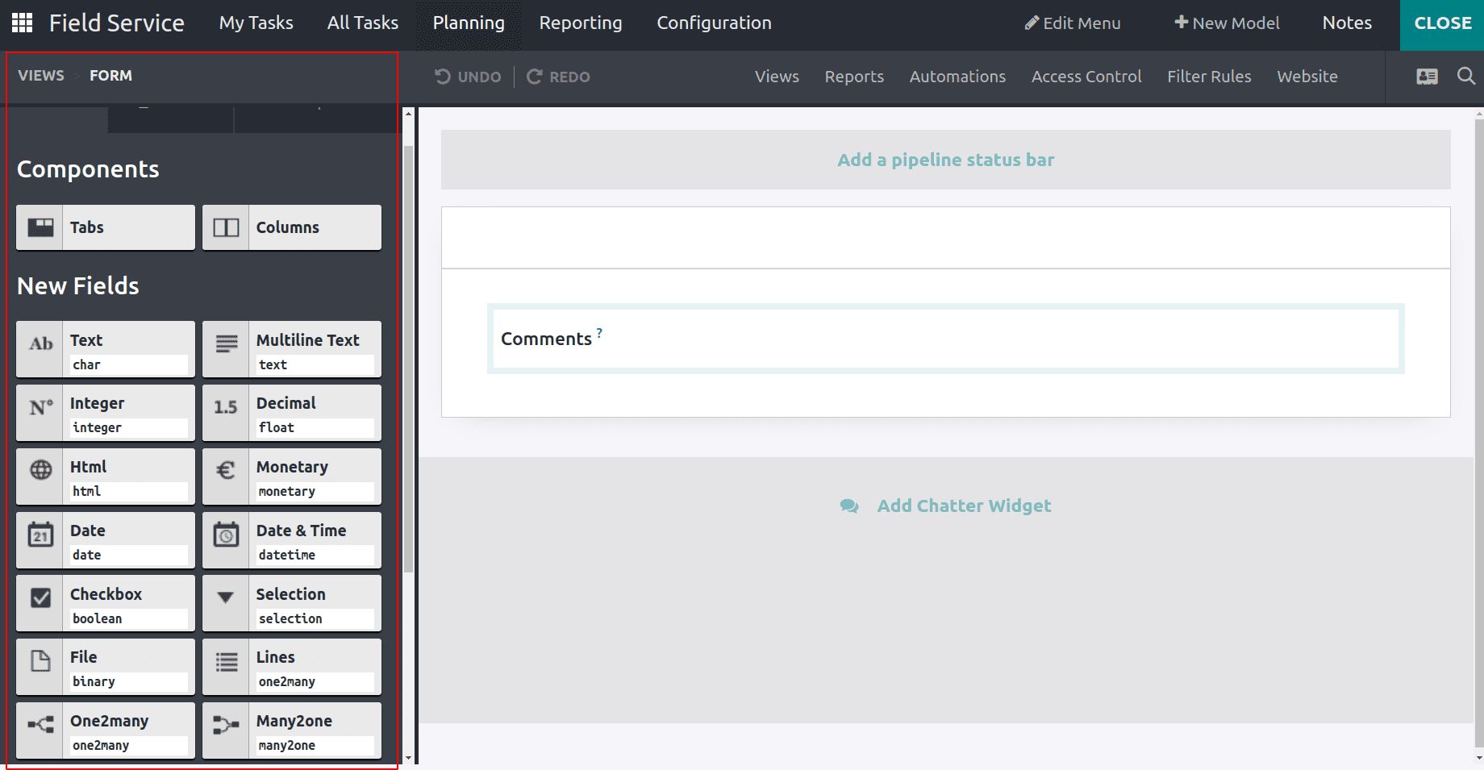This screenshot has height=770, width=1484.
Task: Click the search magnifier icon
Action: [1465, 76]
